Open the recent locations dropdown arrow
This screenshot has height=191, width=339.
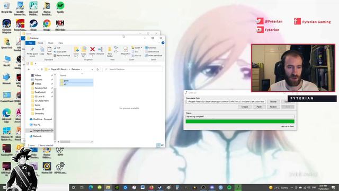pos(38,70)
